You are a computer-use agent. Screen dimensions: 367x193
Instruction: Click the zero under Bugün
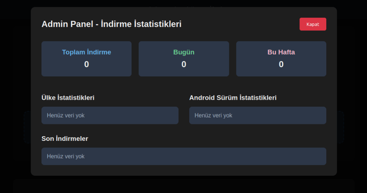183,64
